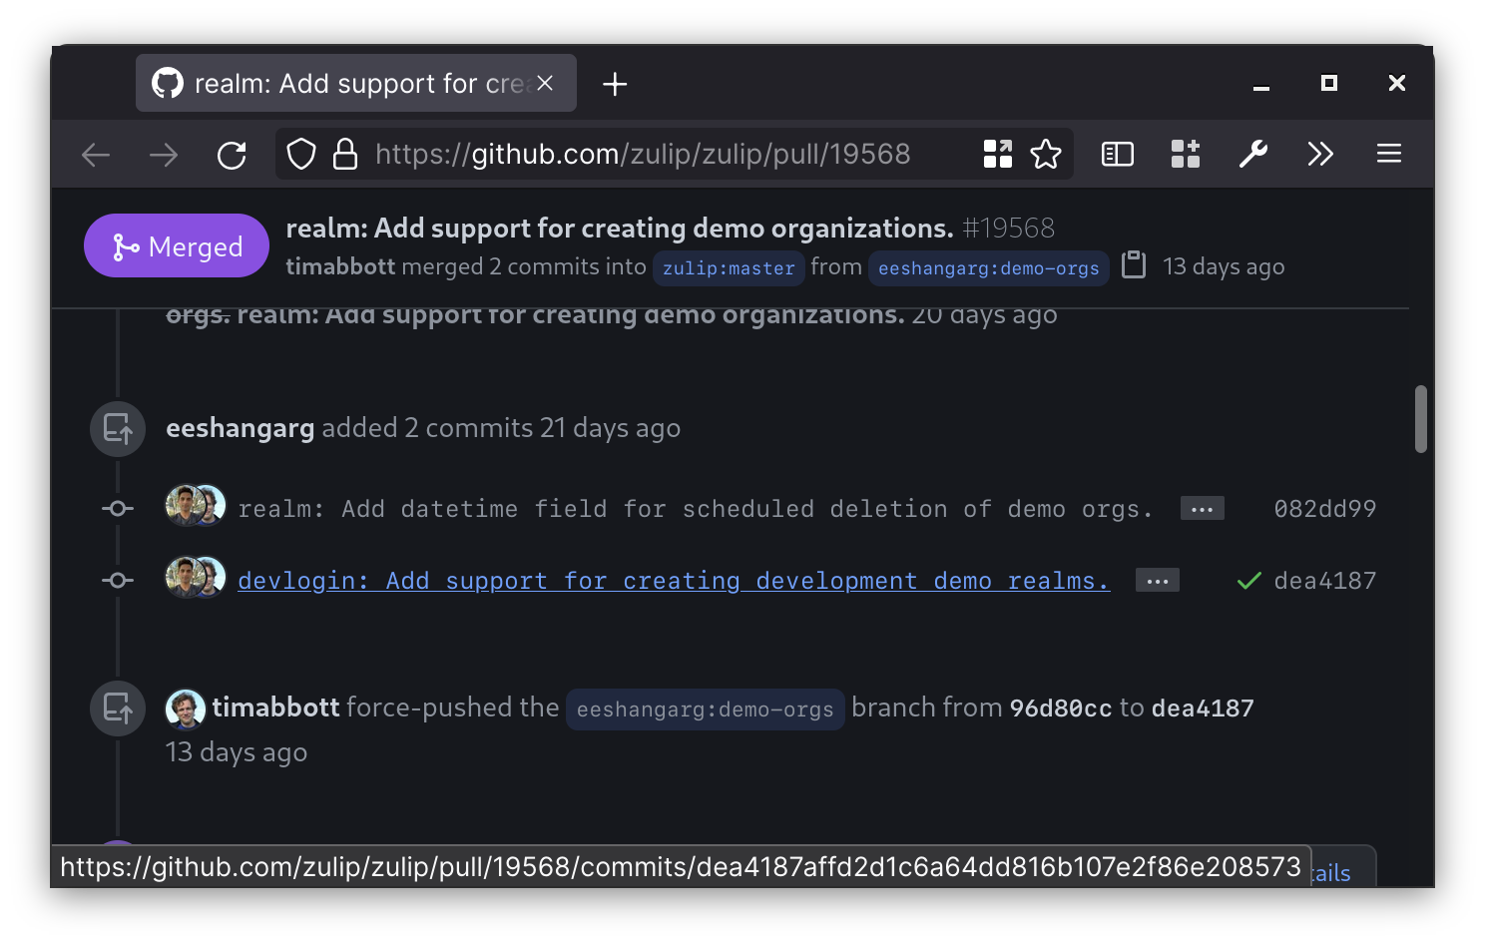Viewport: 1485px width, 944px height.
Task: Select the GitHub pull request tab
Action: click(356, 83)
